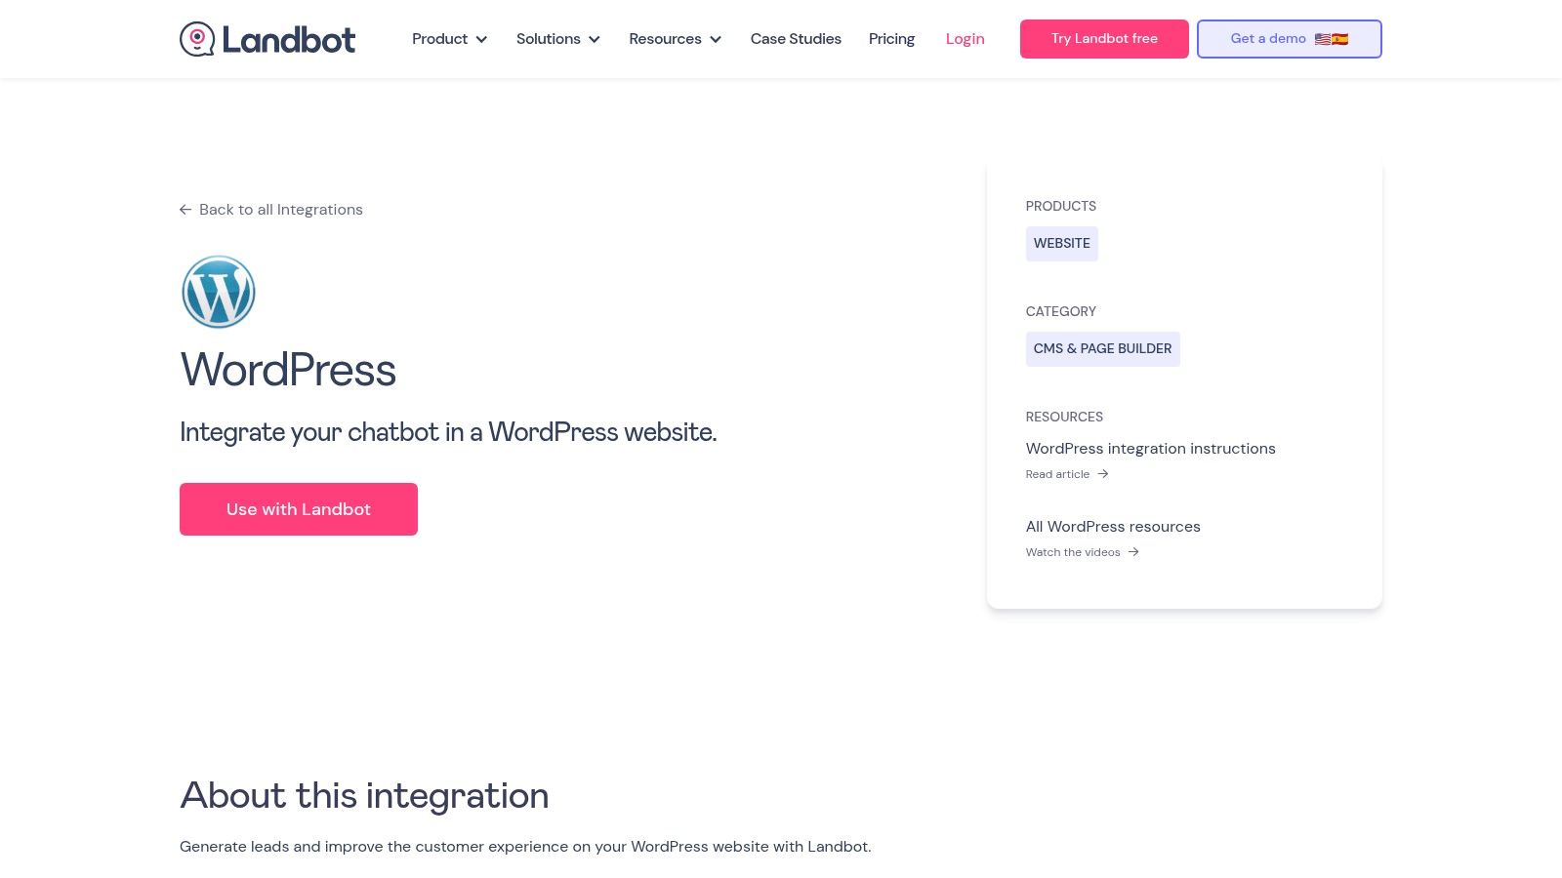Click the WordPress page heading
This screenshot has width=1562, height=878.
[288, 371]
